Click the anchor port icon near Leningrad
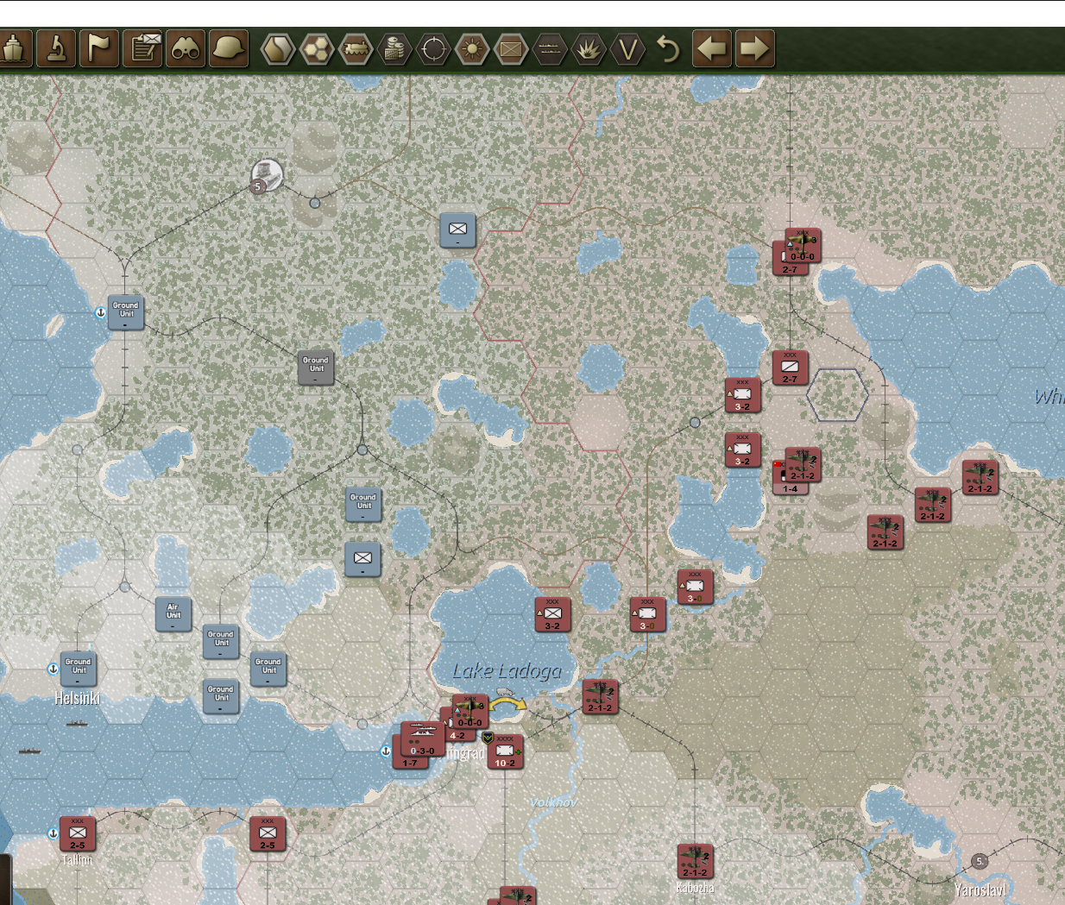The height and width of the screenshot is (905, 1065). point(386,751)
